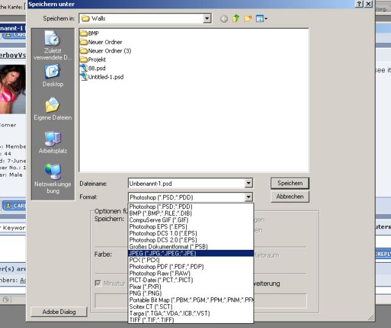Open Eigene Dateien from places bar
This screenshot has width=391, height=328.
coord(53,109)
